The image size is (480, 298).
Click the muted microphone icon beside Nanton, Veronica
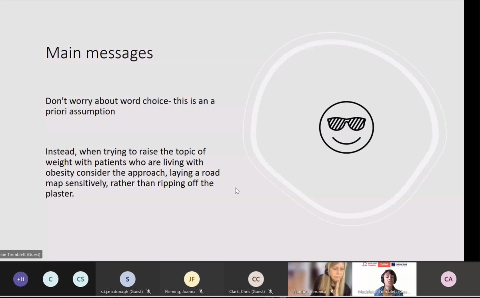coord(332,292)
